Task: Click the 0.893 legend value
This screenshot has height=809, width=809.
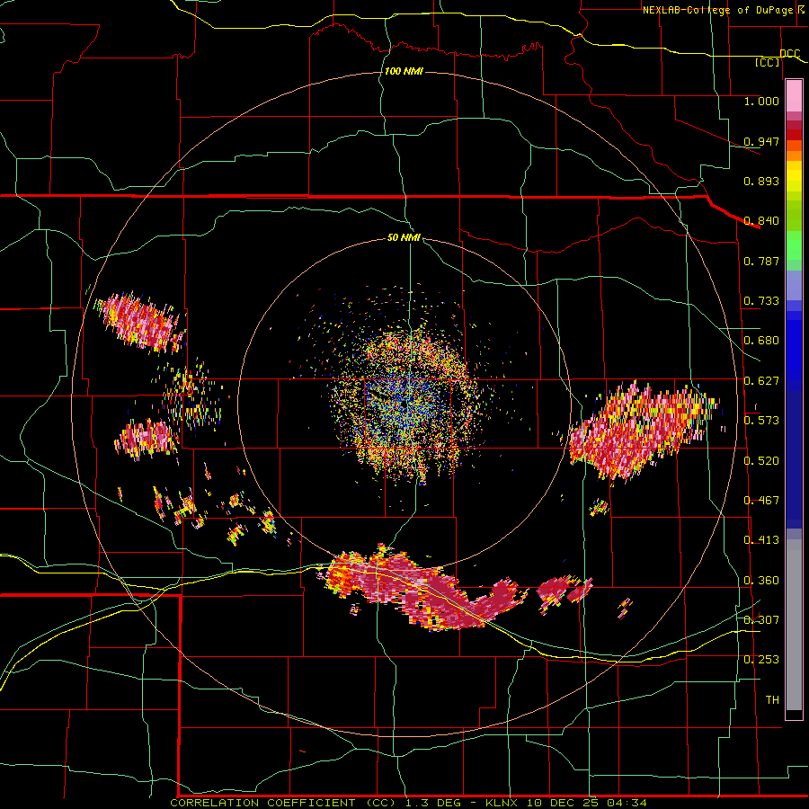Action: click(x=761, y=181)
